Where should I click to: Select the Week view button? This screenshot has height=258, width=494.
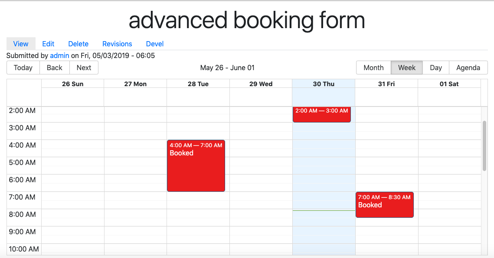(407, 68)
